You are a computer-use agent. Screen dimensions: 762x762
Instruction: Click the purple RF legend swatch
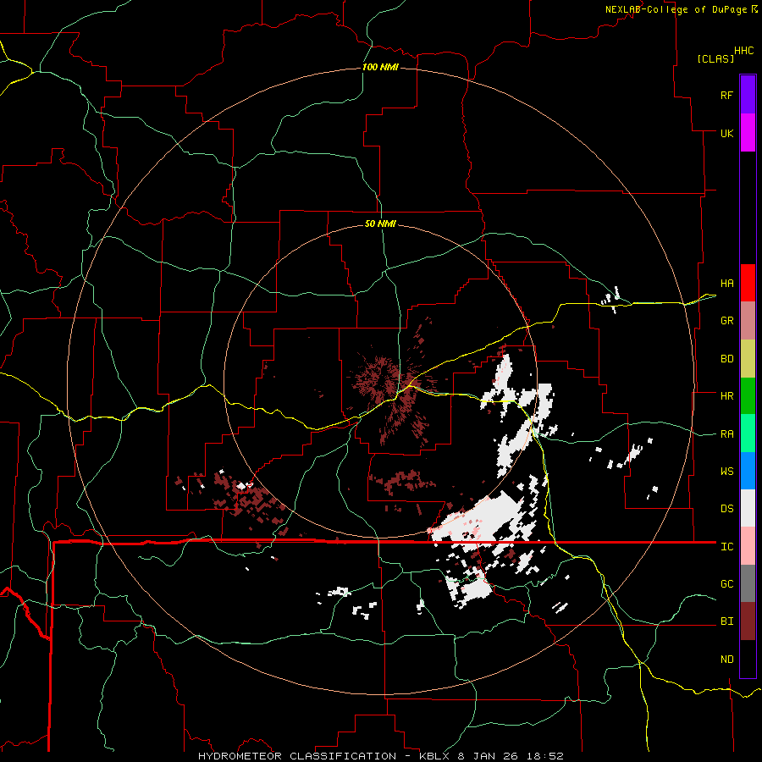[748, 95]
